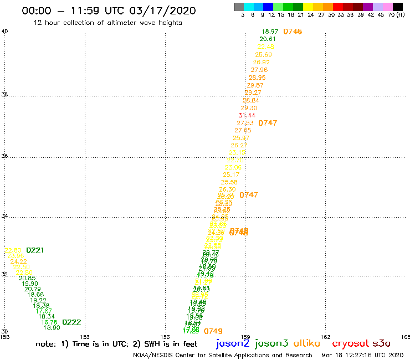
Task: Click the cyan swatch in the color scale
Action: pyautogui.click(x=249, y=7)
